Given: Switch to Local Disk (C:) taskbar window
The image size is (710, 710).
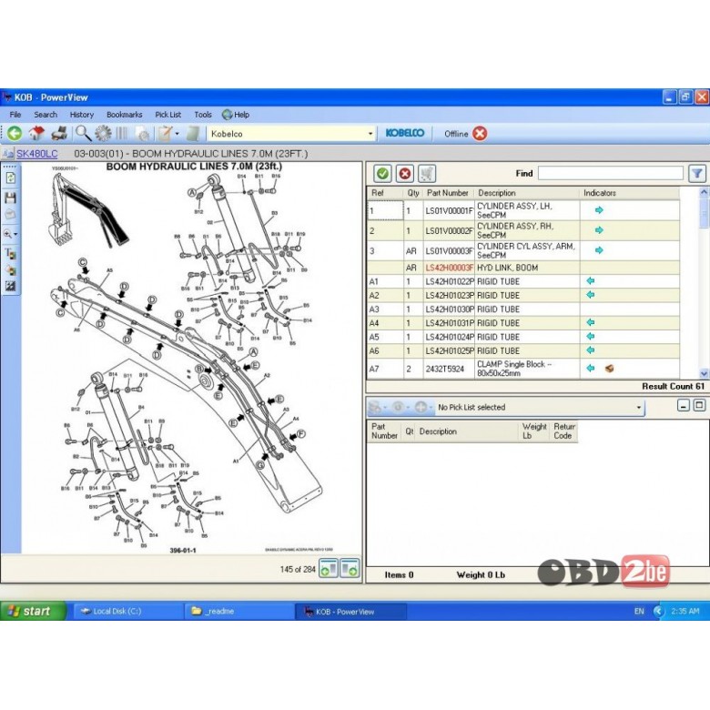Looking at the screenshot, I should pyautogui.click(x=127, y=612).
